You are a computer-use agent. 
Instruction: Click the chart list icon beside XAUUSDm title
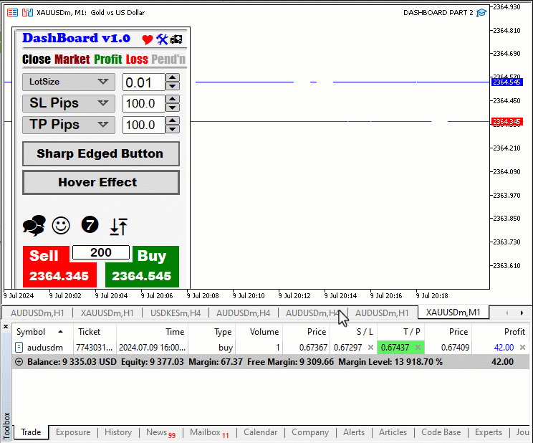13,13
